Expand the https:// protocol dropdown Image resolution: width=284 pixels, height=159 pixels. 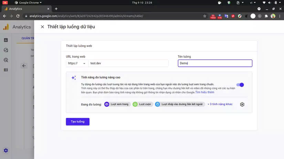click(x=76, y=63)
